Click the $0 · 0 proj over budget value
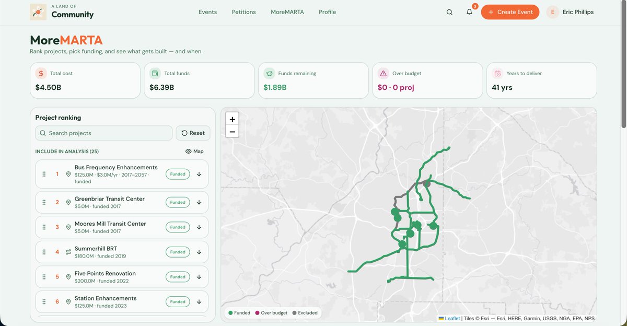The height and width of the screenshot is (326, 627). coord(396,88)
